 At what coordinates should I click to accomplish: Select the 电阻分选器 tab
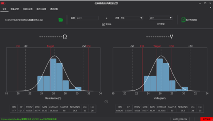(x=28, y=9)
